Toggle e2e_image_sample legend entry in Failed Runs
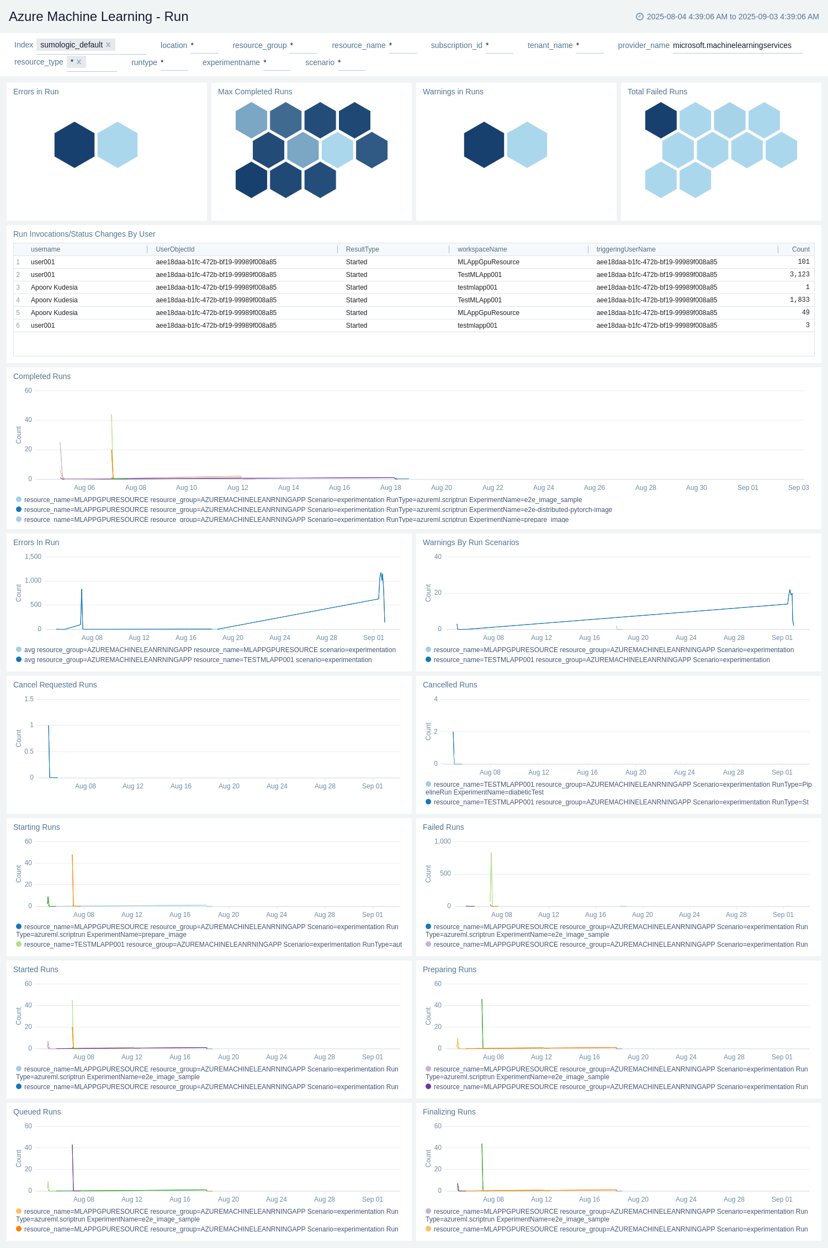Screen dimensions: 828x1248 pos(617,931)
